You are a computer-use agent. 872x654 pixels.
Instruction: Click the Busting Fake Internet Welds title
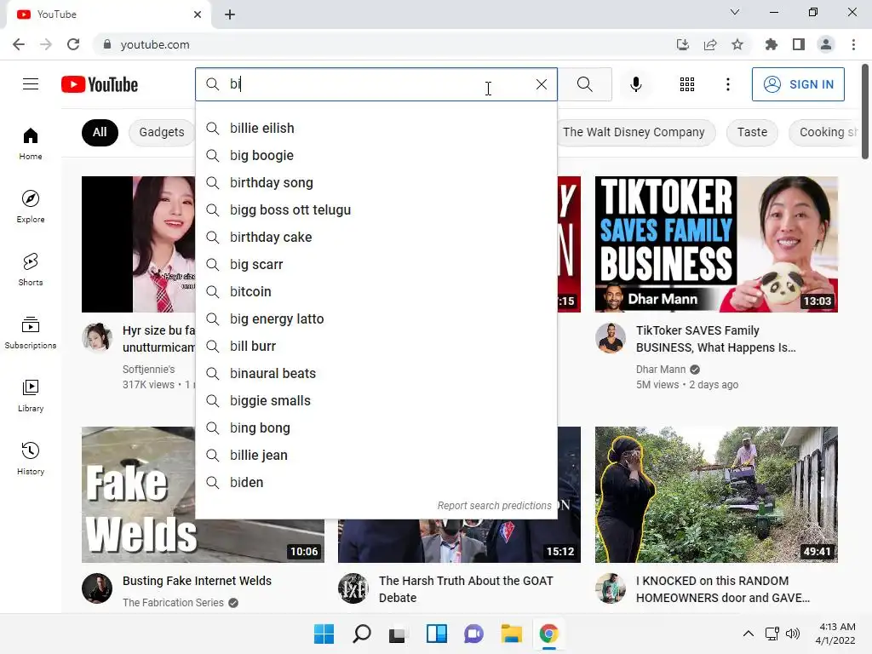tap(197, 581)
